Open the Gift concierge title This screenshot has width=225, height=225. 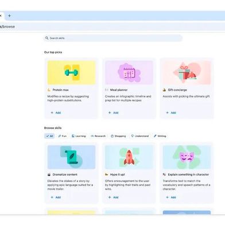coord(177,90)
